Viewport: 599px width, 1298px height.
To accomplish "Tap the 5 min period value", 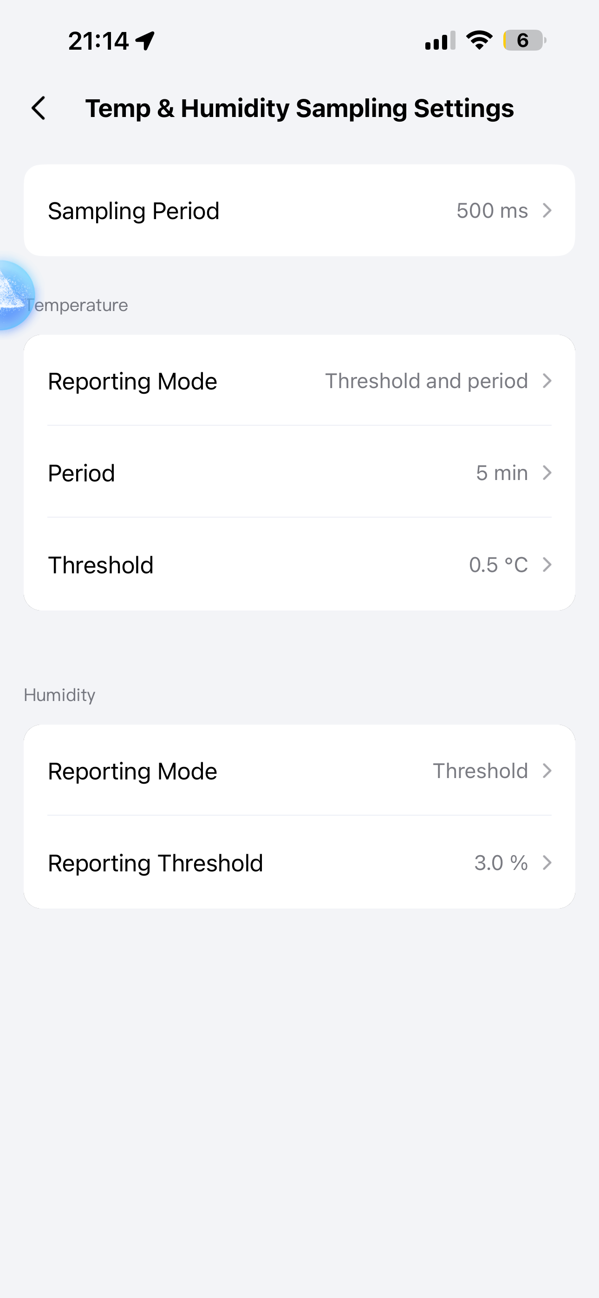I will 501,473.
